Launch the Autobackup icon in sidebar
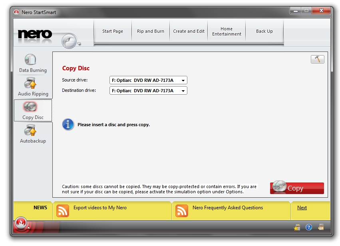Screen dimensions: 340x246 [30, 130]
